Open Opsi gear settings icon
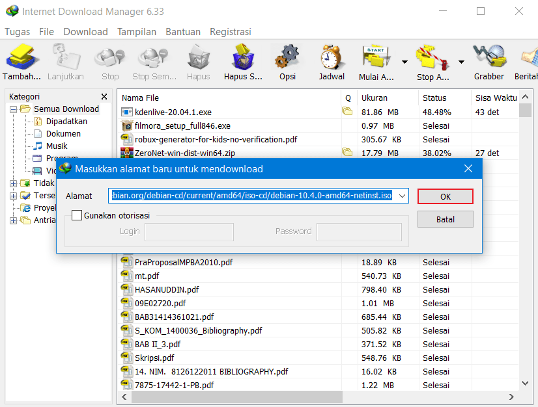This screenshot has width=538, height=407. pos(287,57)
